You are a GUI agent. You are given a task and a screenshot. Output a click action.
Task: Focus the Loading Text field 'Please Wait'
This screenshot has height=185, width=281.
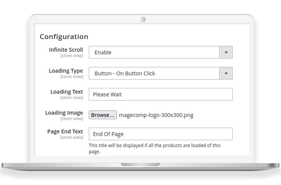coord(160,94)
